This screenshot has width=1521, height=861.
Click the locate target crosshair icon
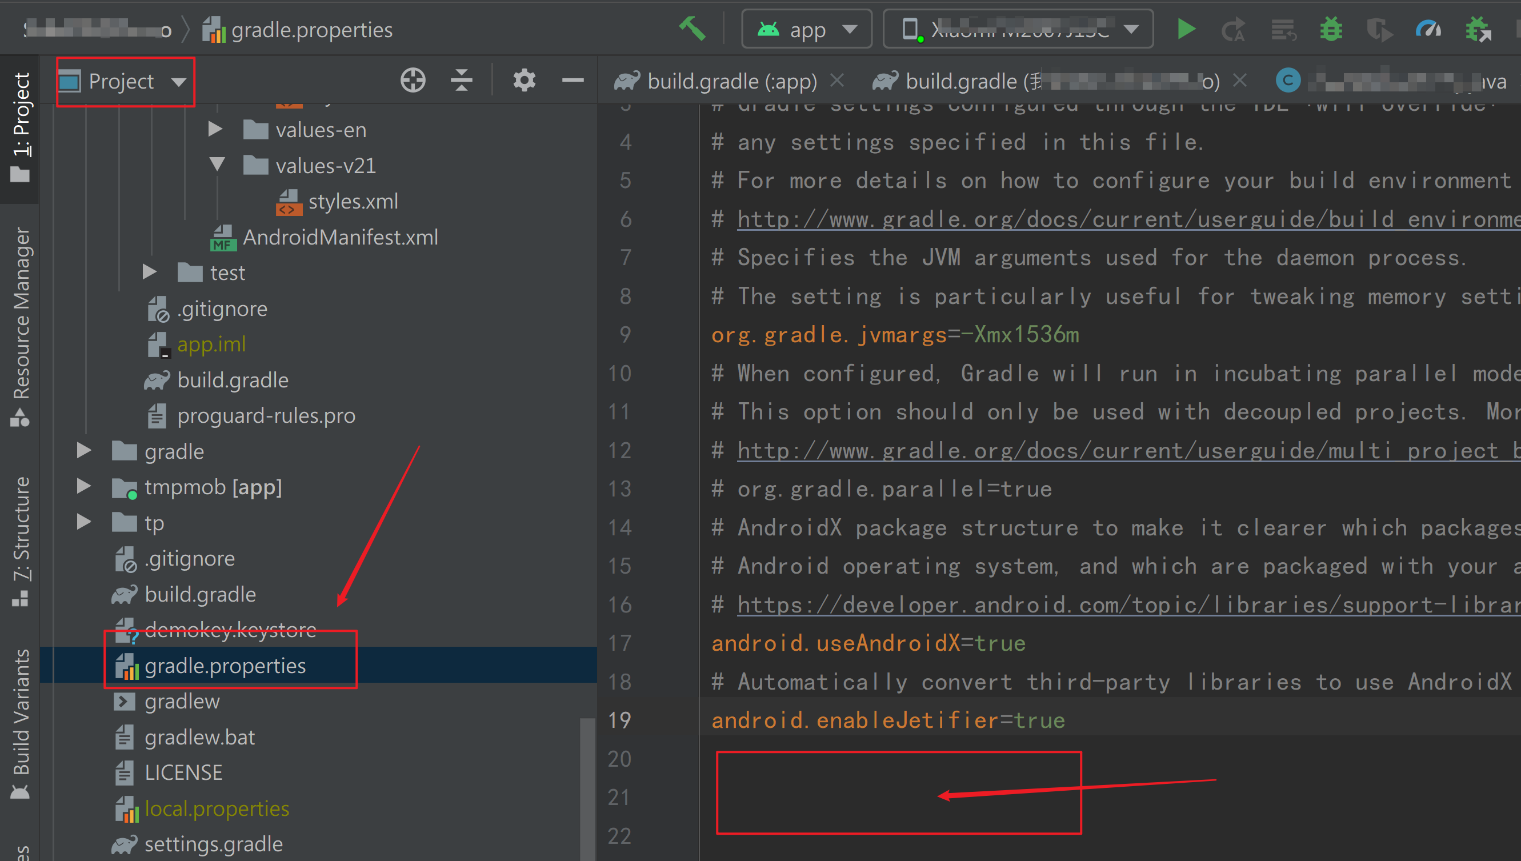[413, 81]
